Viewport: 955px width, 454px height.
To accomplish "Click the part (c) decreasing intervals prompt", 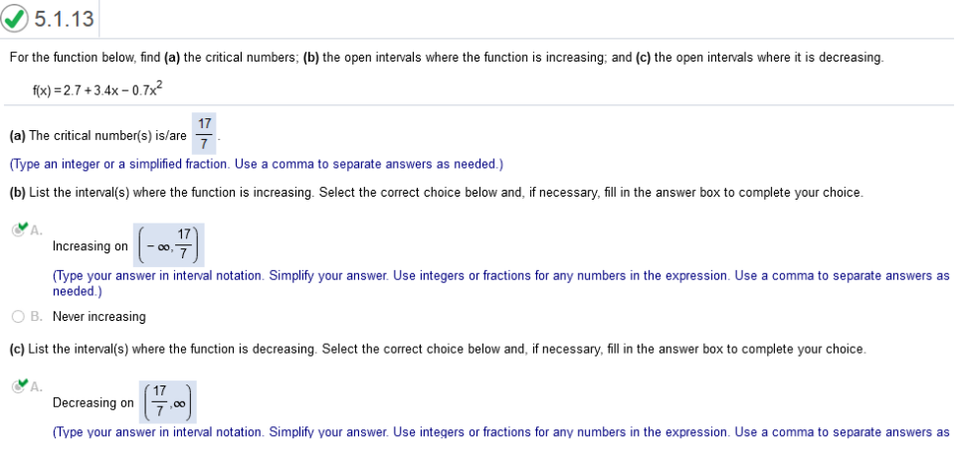I will [438, 350].
